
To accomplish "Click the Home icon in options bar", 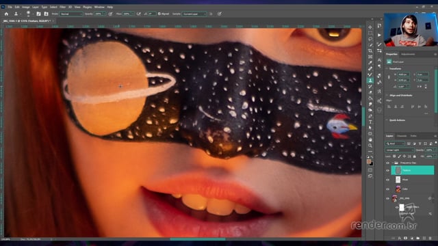I will (6, 14).
